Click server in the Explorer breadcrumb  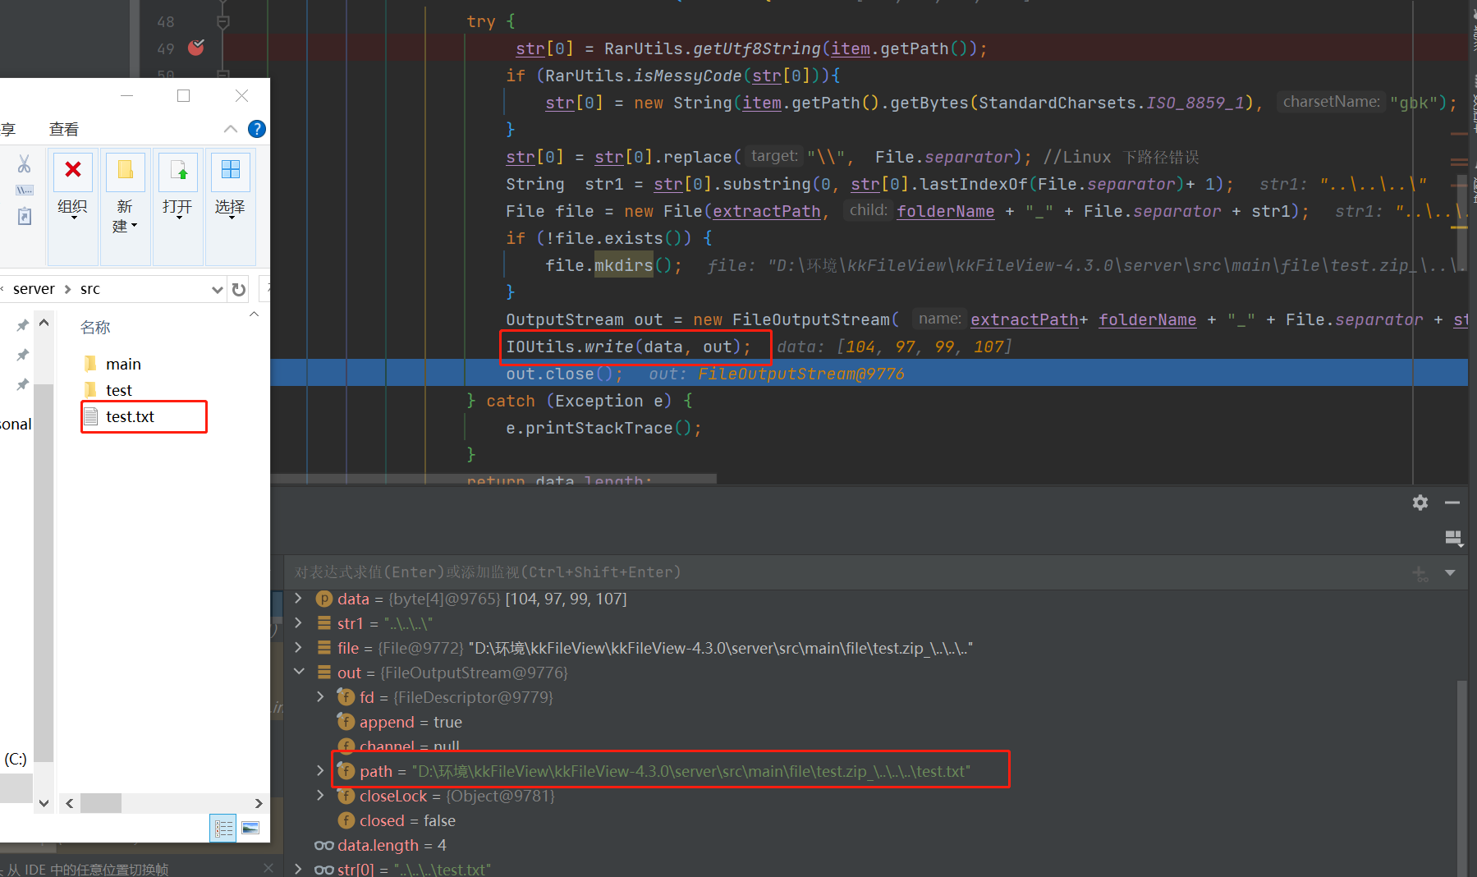(34, 289)
